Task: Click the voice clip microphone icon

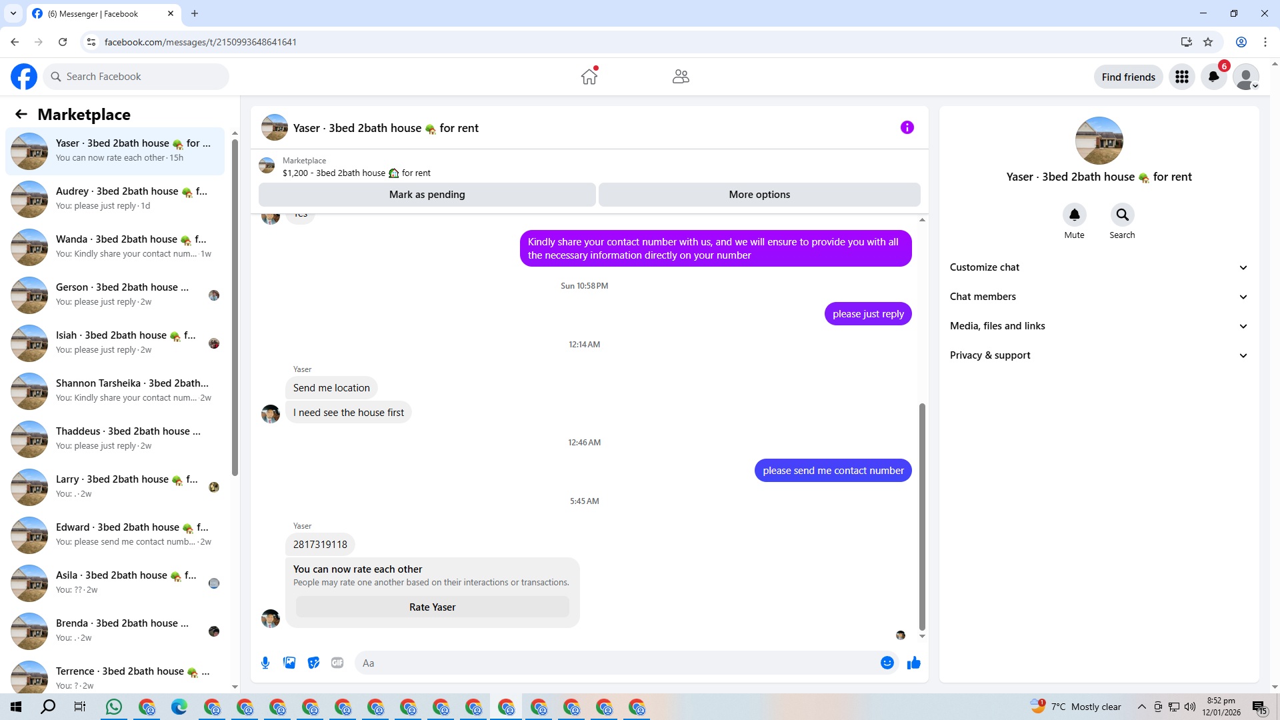Action: (265, 663)
